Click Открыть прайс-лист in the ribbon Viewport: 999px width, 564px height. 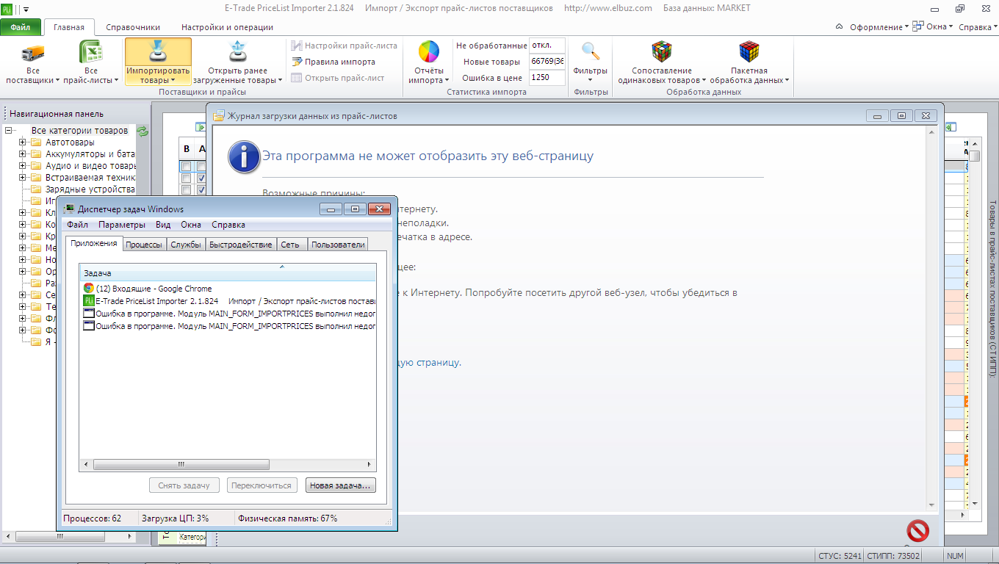[x=338, y=78]
